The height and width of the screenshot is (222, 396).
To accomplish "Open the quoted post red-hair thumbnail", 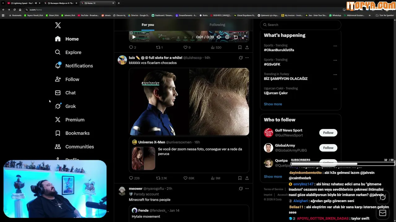I will (x=144, y=158).
